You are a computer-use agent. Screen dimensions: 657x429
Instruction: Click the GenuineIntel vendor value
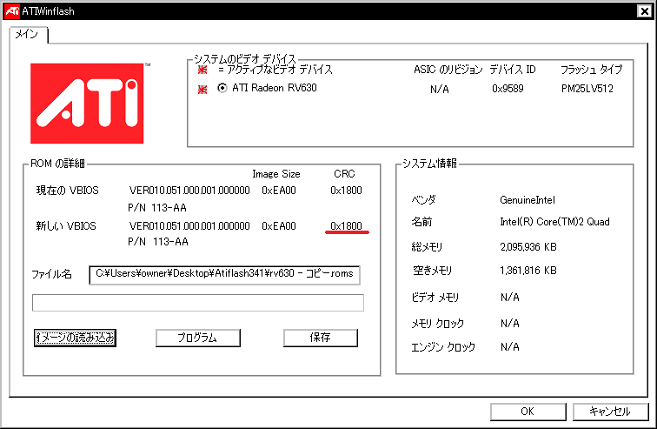coord(528,200)
